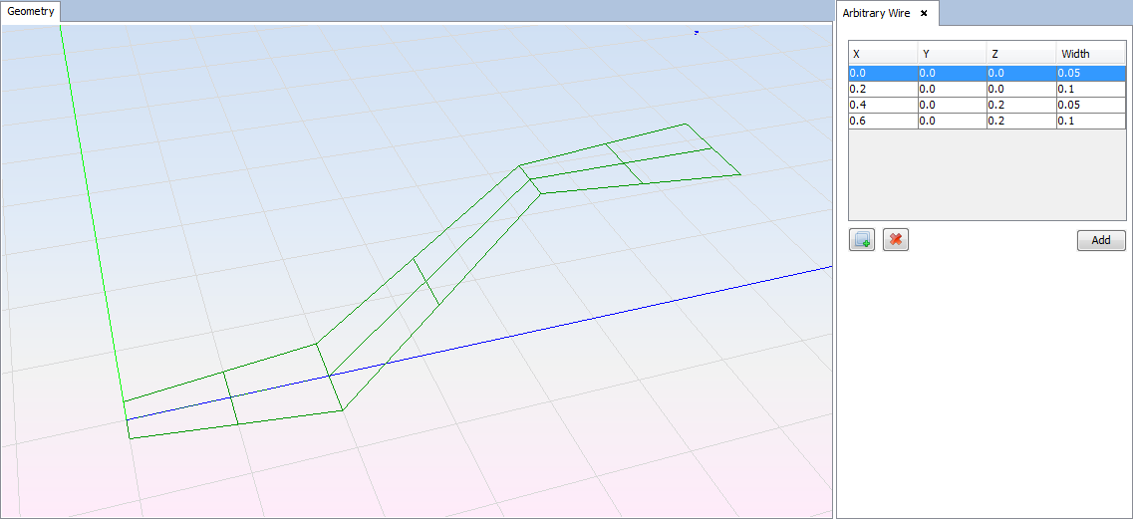Screen dimensions: 1133x519
Task: Select the X cell with value 0.2
Action: (x=882, y=89)
